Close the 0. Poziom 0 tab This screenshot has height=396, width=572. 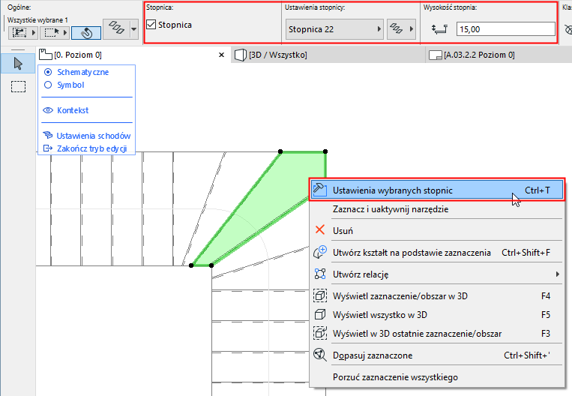[x=221, y=55]
